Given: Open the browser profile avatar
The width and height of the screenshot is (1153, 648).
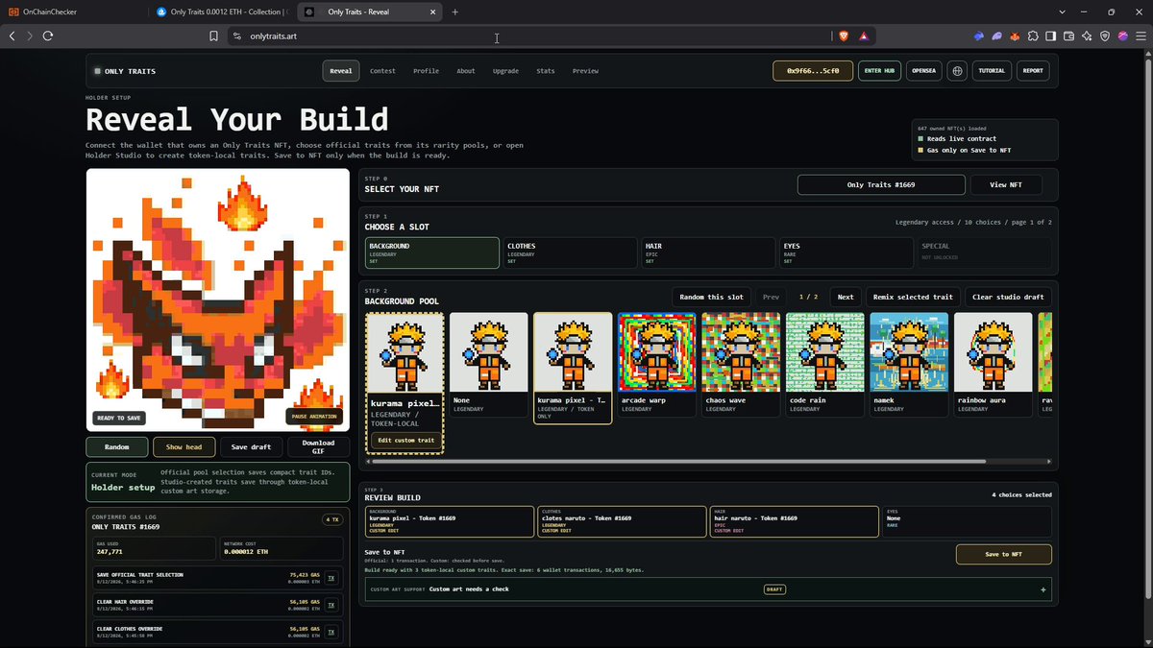Looking at the screenshot, I should (1122, 36).
